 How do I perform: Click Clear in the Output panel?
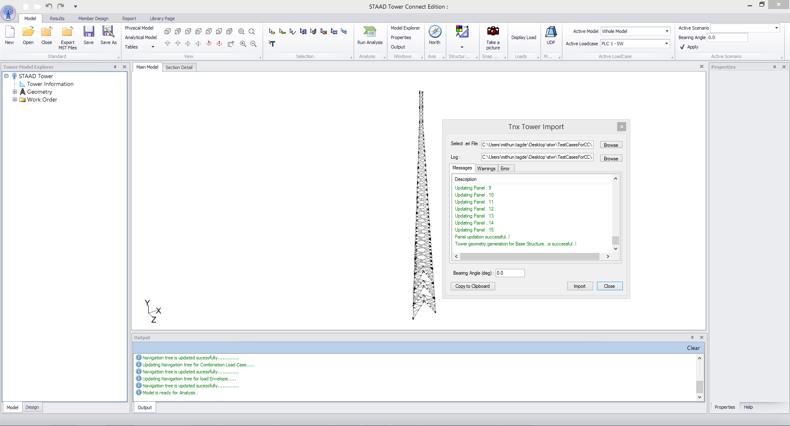tap(693, 348)
